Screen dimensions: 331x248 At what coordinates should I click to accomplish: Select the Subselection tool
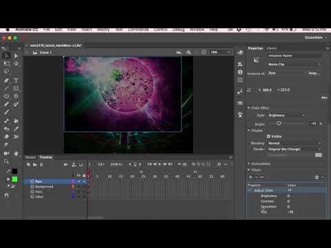click(16, 56)
